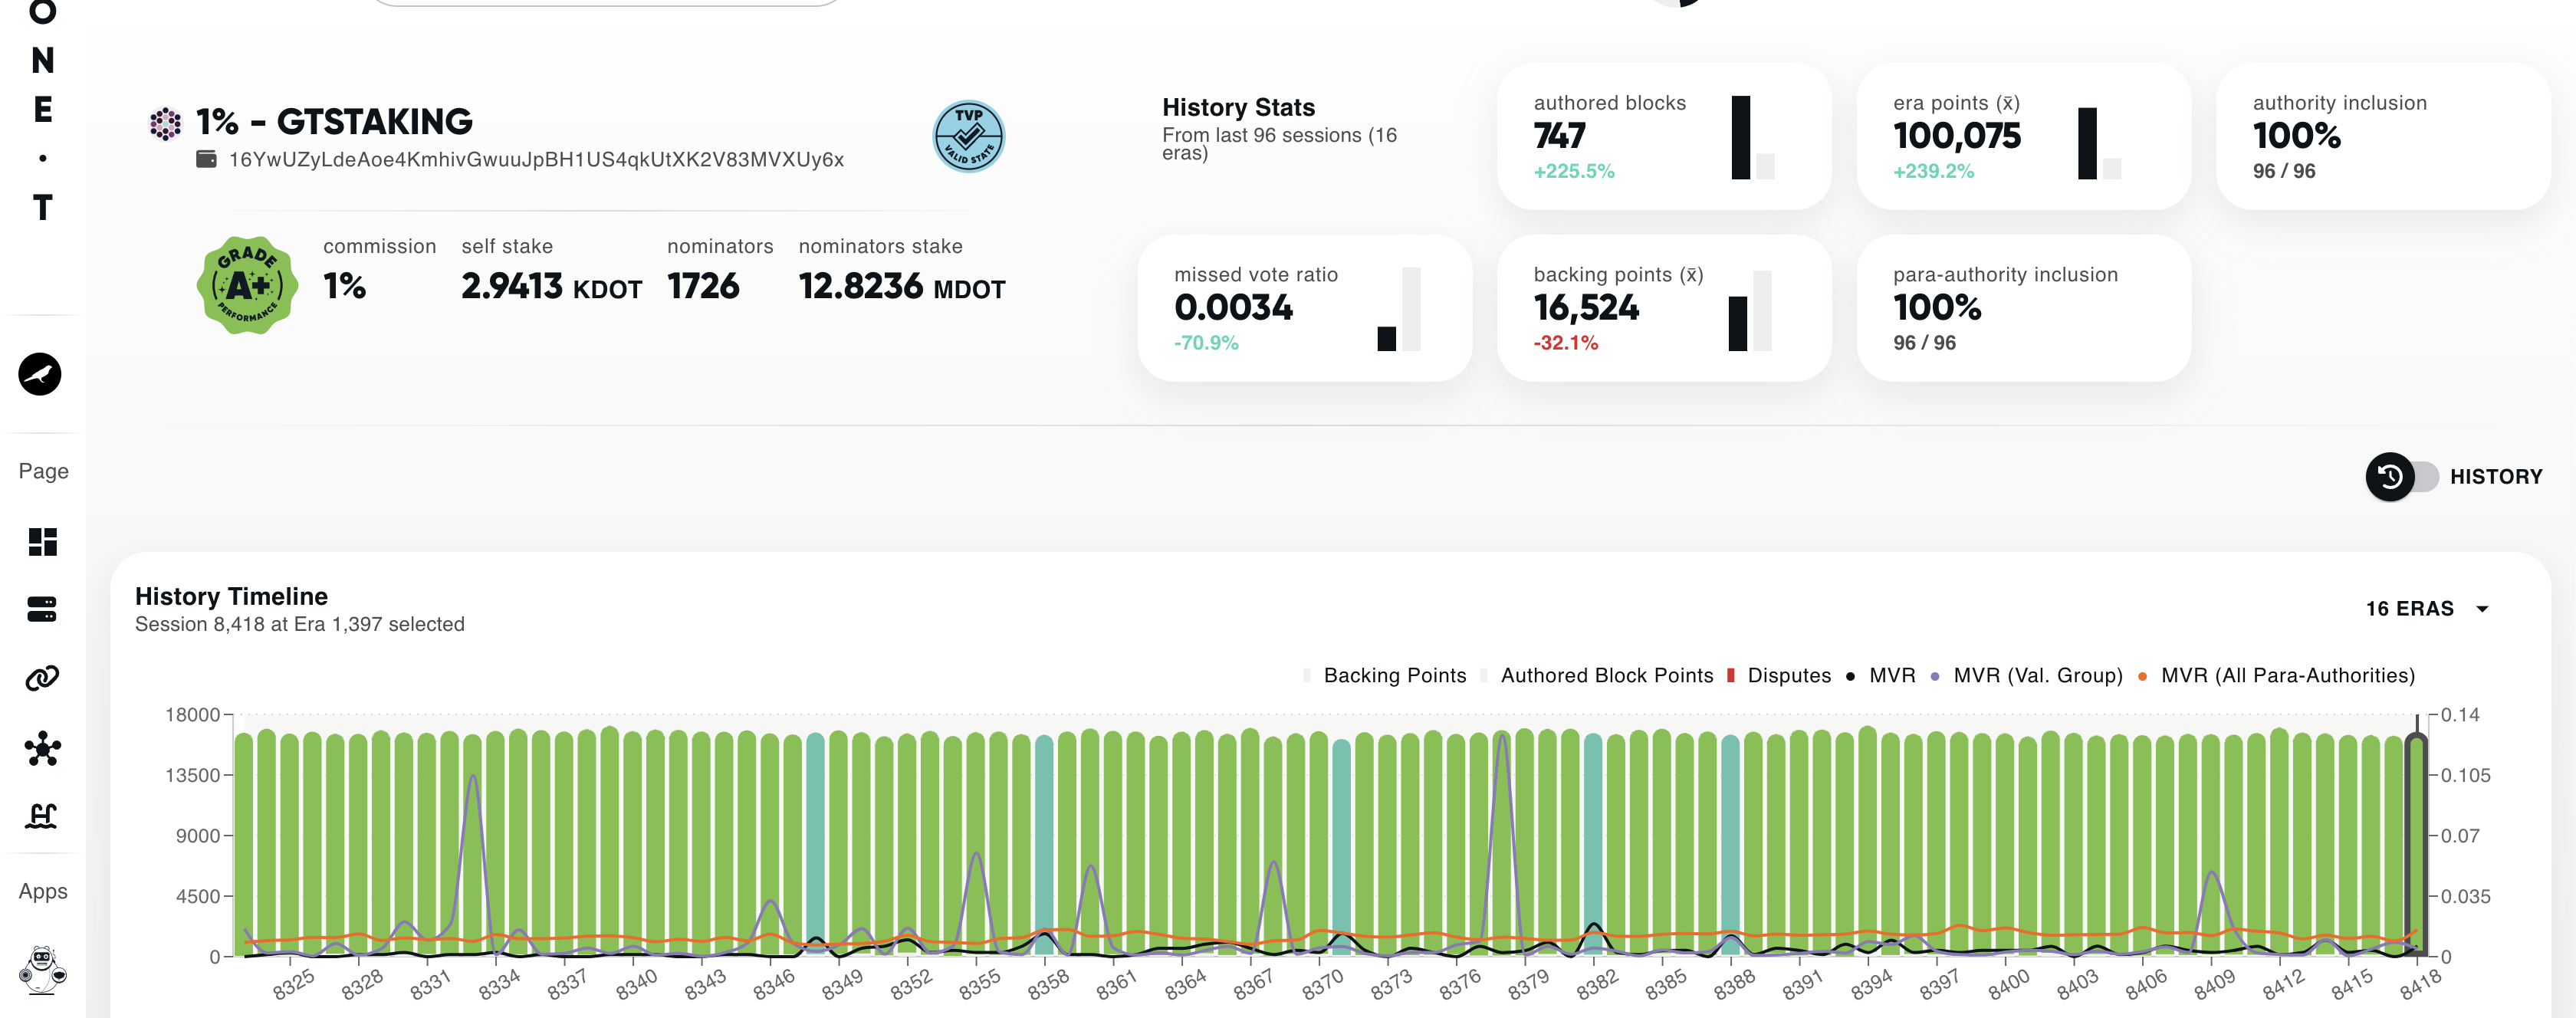Toggle the HISTORY switch
Image resolution: width=2576 pixels, height=1018 pixels.
pos(2402,477)
